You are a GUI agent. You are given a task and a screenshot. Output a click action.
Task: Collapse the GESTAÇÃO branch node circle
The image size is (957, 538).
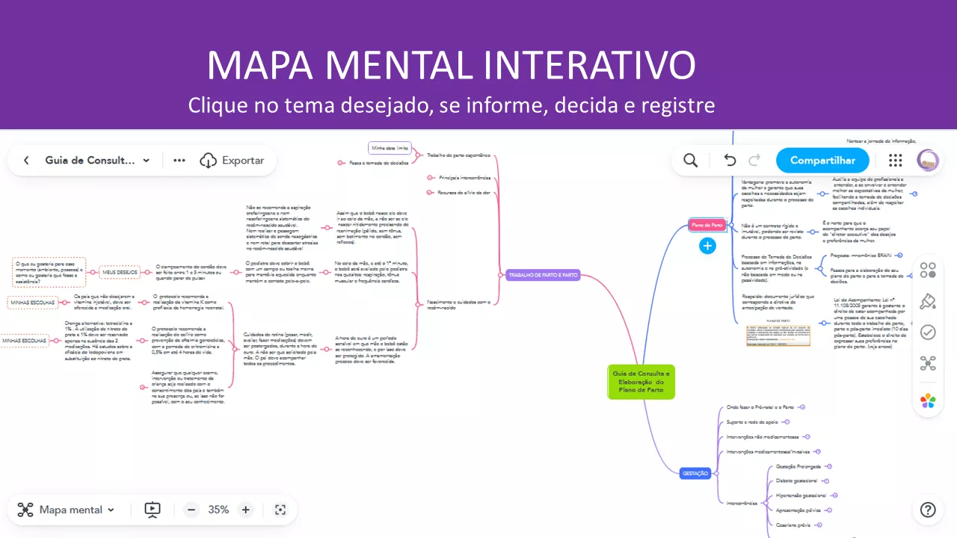click(x=716, y=473)
